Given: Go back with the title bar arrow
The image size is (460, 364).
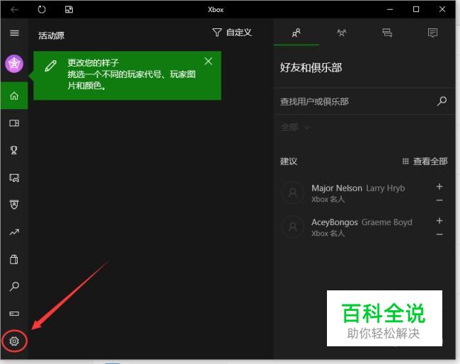Looking at the screenshot, I should pyautogui.click(x=14, y=10).
